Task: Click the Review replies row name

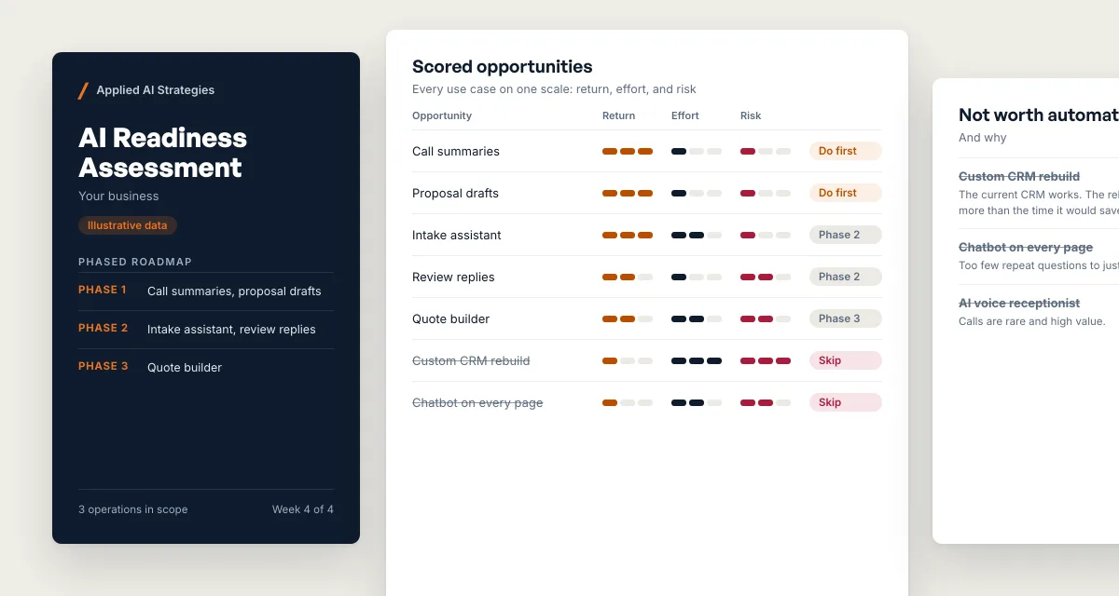Action: (x=453, y=278)
